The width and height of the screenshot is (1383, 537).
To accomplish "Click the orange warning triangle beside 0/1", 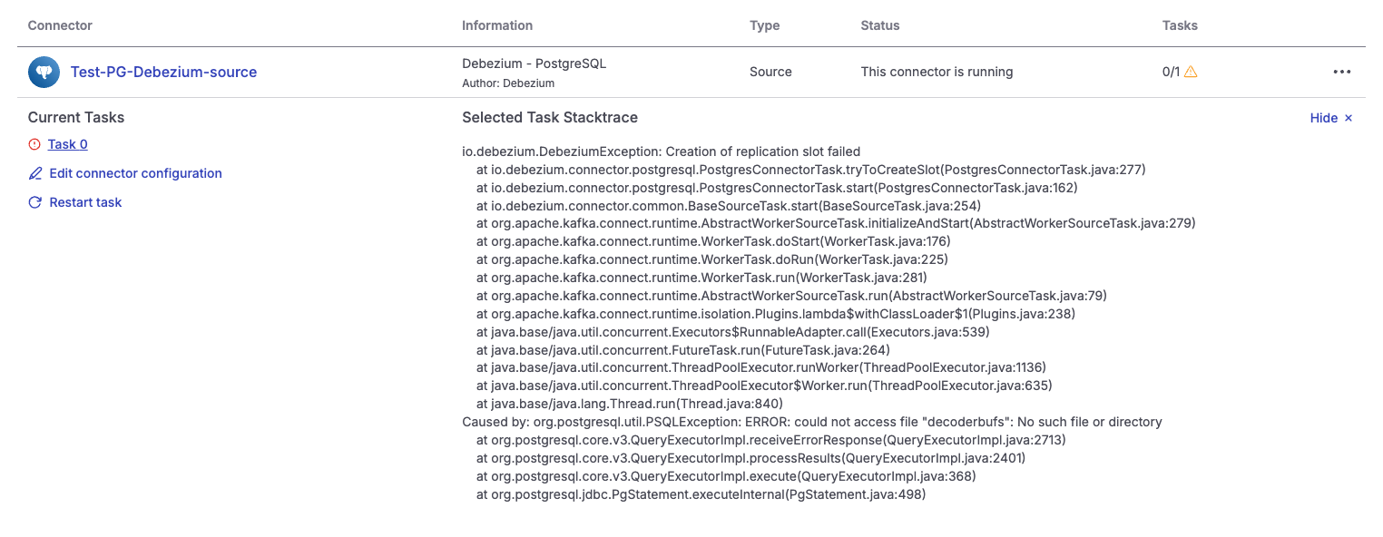I will click(x=1192, y=72).
